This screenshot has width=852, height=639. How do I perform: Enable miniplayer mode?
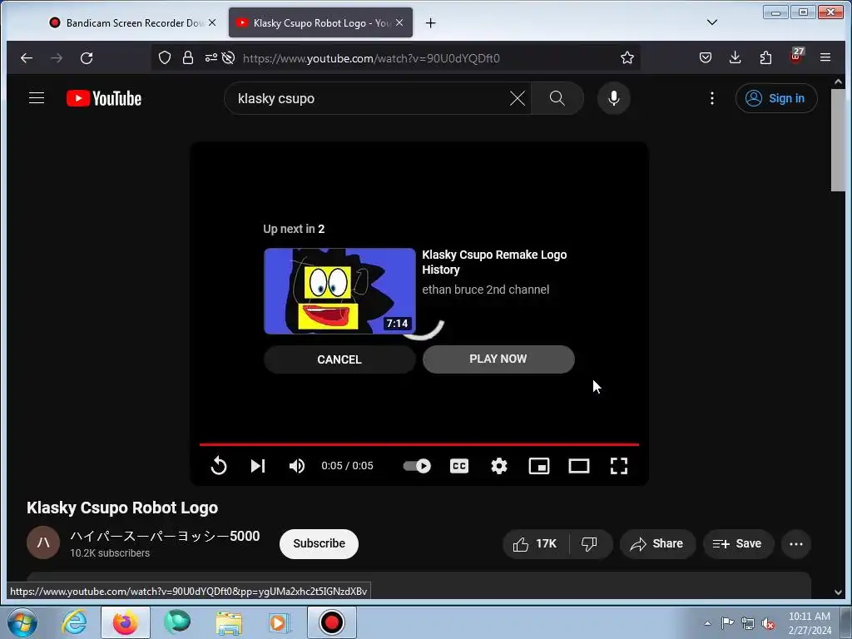click(539, 466)
